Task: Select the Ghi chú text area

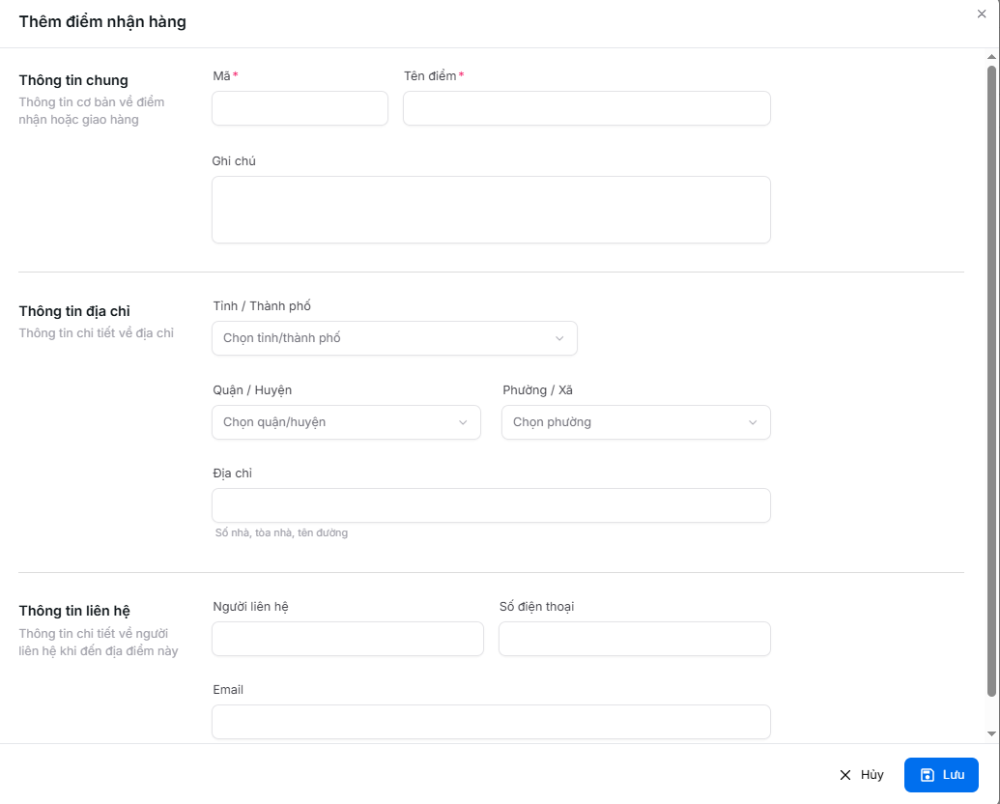Action: [x=491, y=210]
